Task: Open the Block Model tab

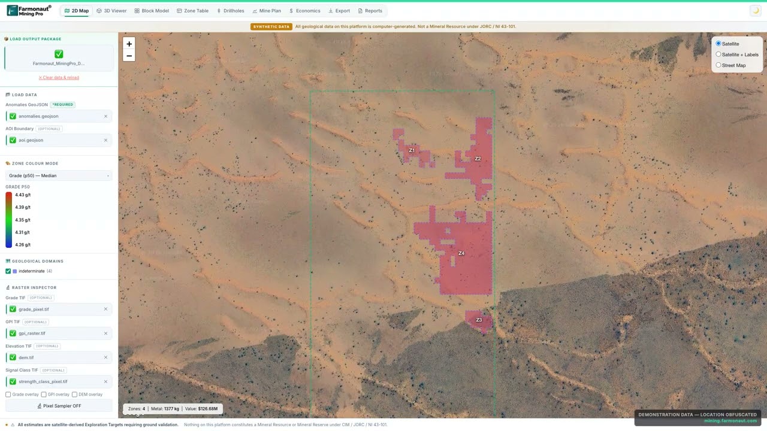Action: pos(152,11)
